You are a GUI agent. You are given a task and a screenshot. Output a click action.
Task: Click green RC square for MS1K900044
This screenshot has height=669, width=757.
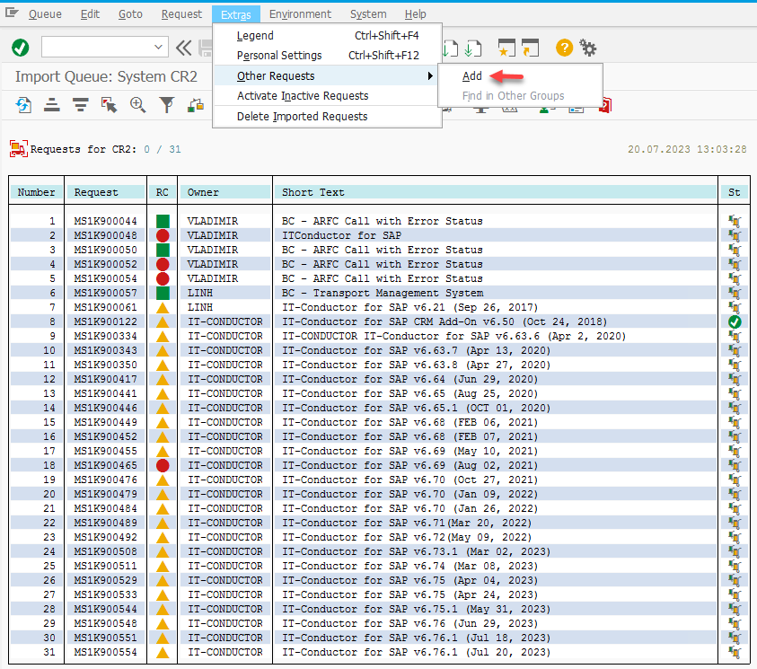pyautogui.click(x=163, y=221)
